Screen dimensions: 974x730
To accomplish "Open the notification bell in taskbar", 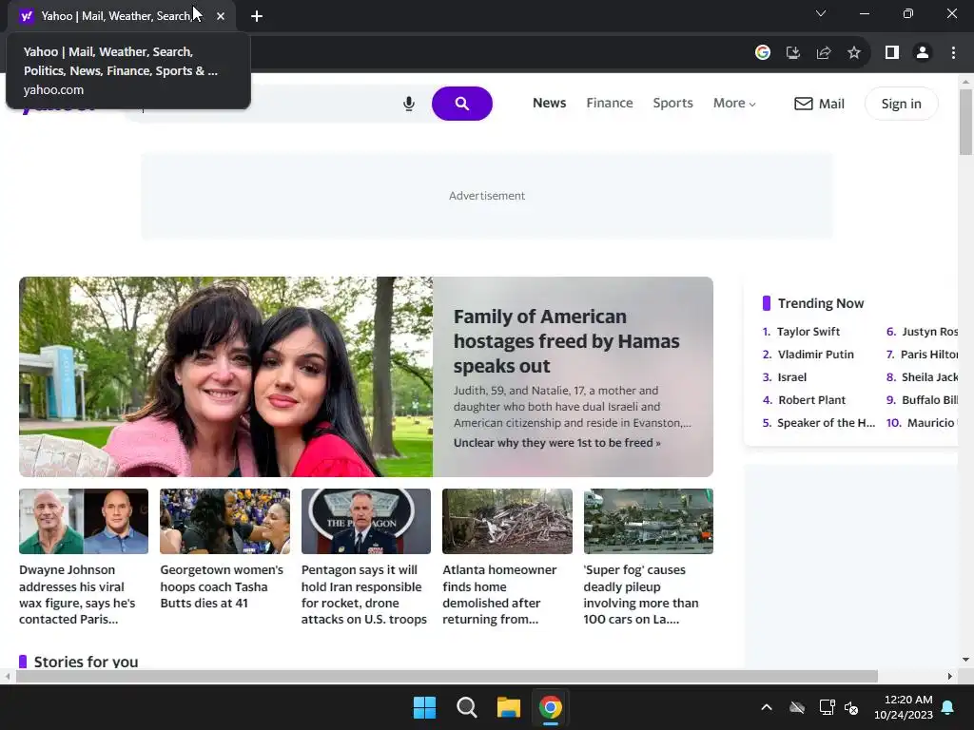I will coord(948,707).
